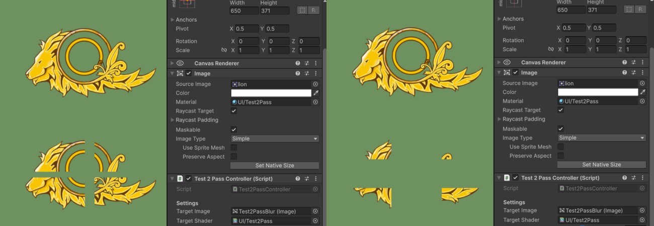Click the eyedropper icon in left inspector's Color row
The width and height of the screenshot is (654, 226).
click(316, 93)
